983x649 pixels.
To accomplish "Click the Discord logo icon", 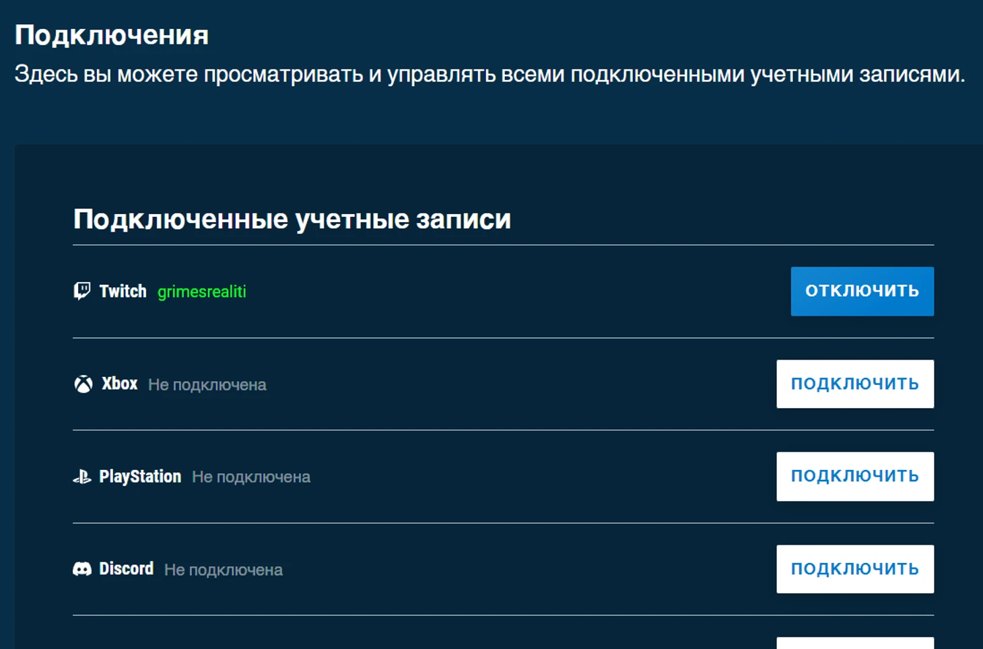I will tap(81, 569).
